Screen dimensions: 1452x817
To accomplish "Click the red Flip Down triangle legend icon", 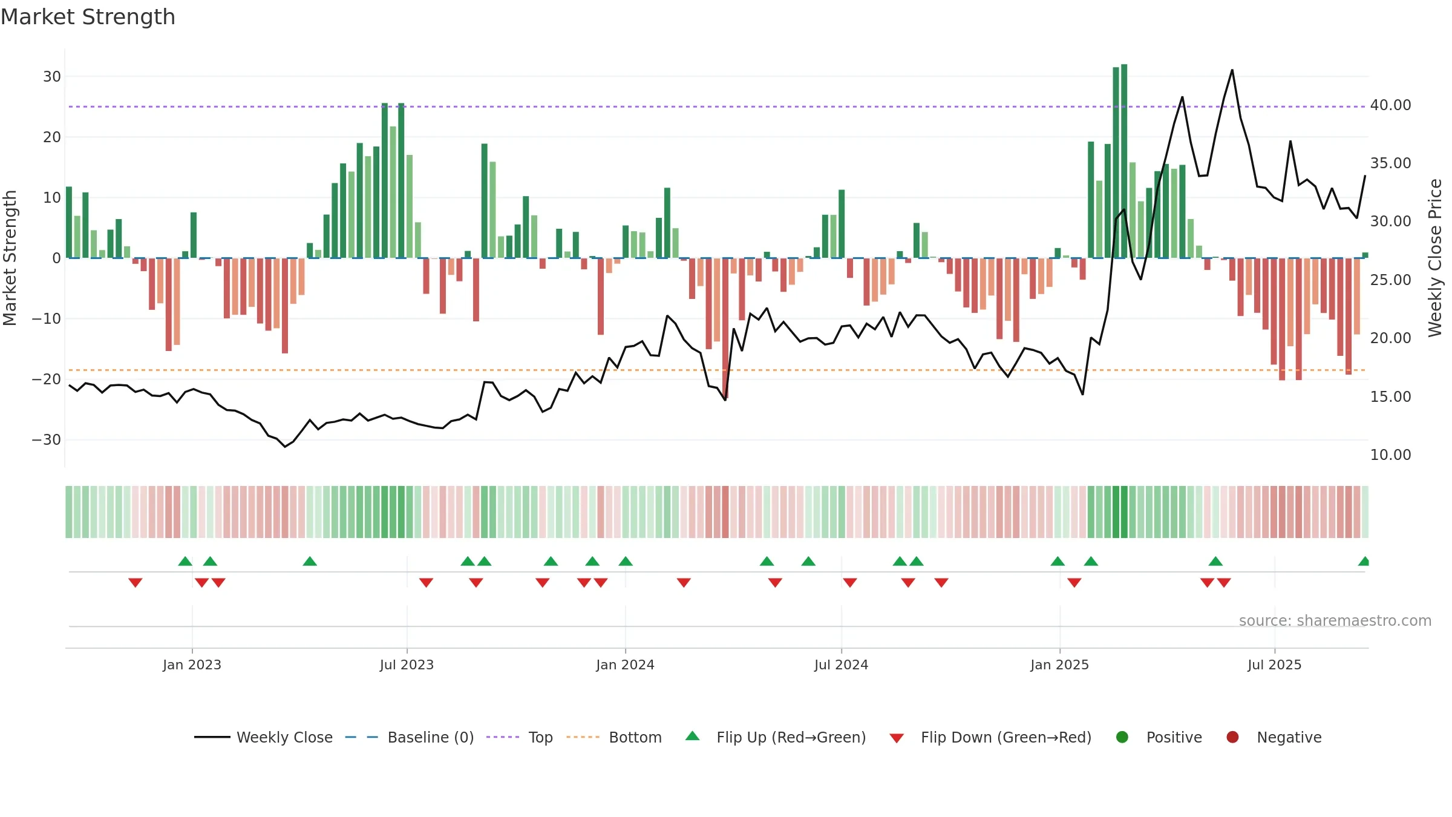I will 897,738.
